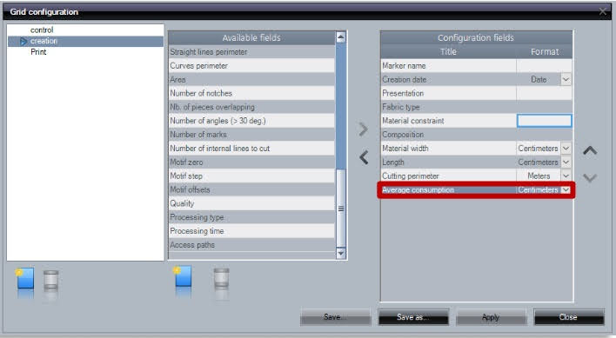
Task: Select the Processing type field
Action: click(251, 217)
